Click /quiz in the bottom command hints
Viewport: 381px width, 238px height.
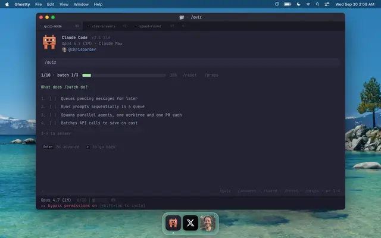coord(225,191)
